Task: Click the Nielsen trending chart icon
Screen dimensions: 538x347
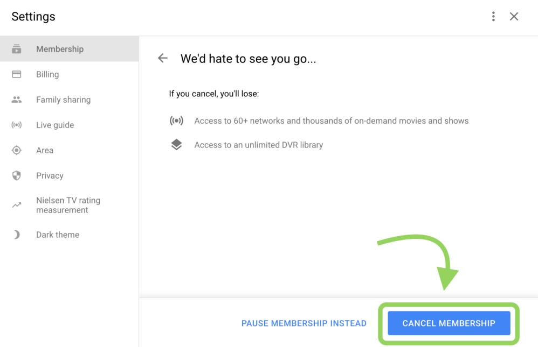Action: click(x=17, y=205)
